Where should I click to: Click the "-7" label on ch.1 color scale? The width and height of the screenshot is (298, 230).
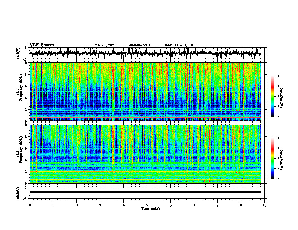pos(277,117)
